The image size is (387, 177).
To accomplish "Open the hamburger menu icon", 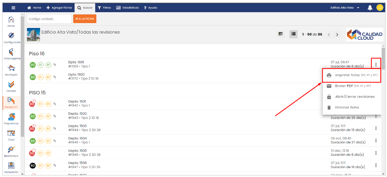I will 13,8.
